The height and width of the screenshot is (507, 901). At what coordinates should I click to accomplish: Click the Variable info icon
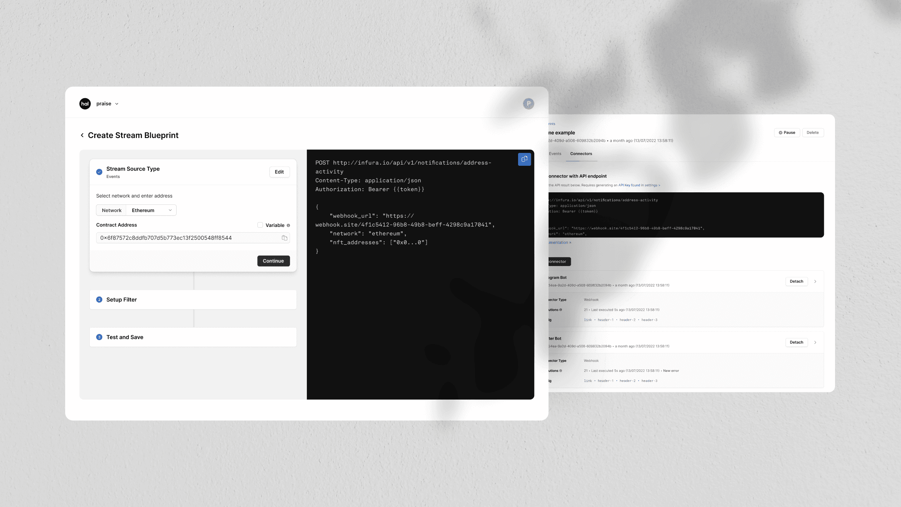click(288, 225)
